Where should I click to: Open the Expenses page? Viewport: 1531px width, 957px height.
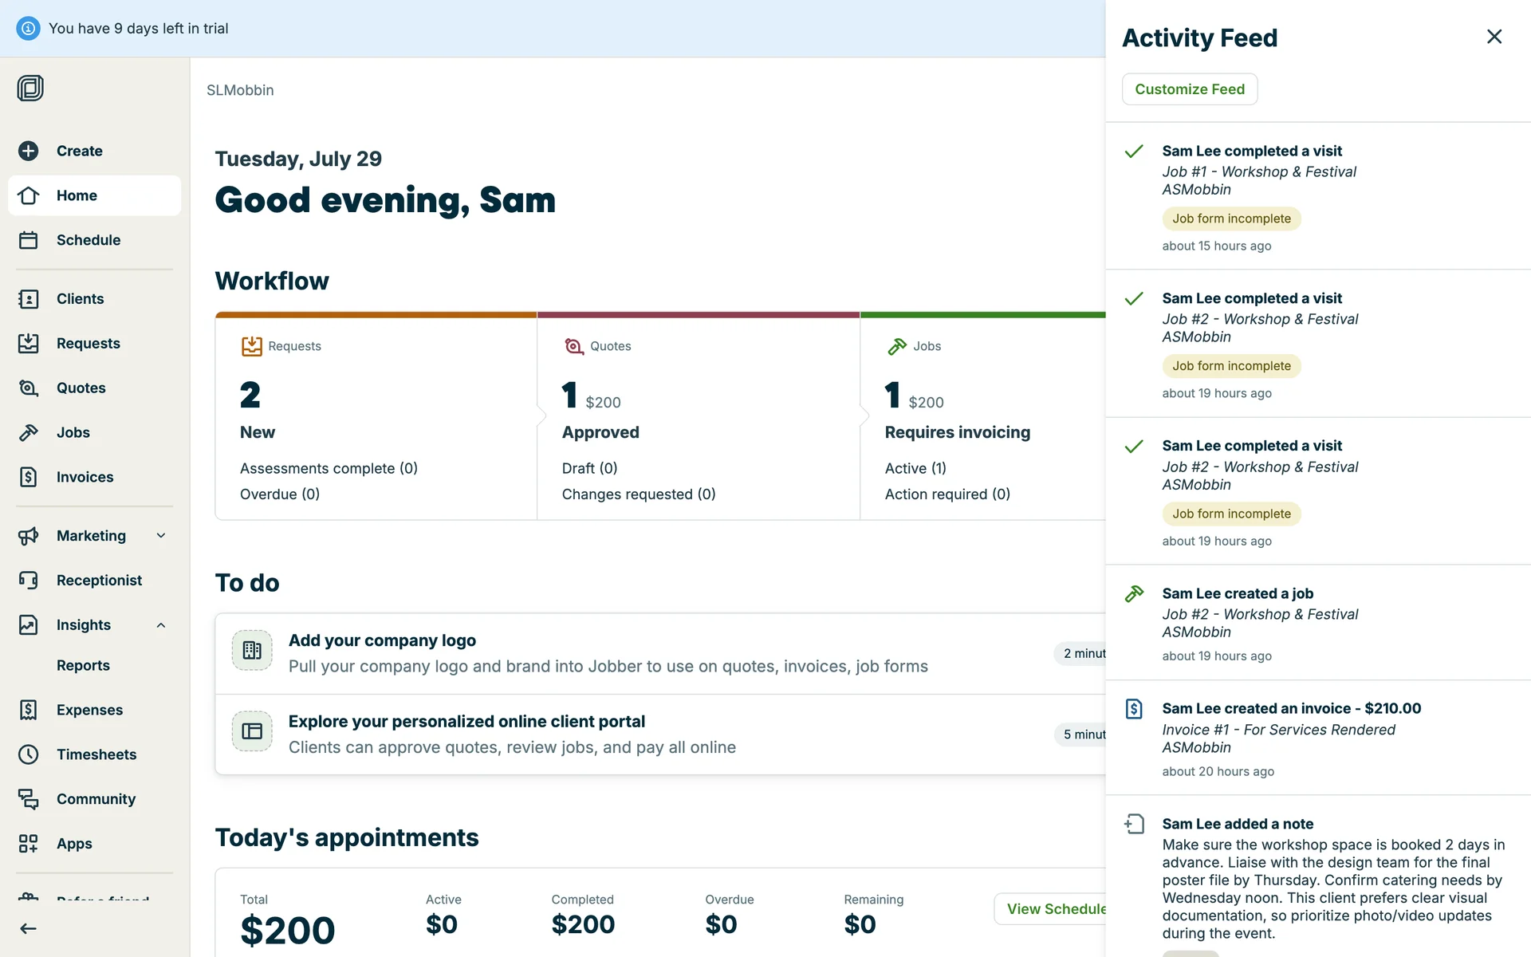(89, 710)
